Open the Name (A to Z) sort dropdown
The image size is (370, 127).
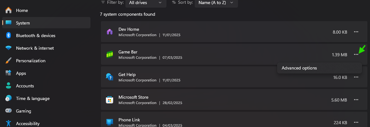(216, 3)
